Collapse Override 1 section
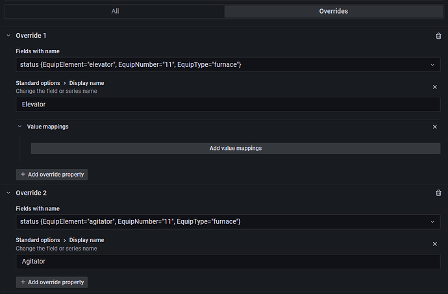The width and height of the screenshot is (448, 294). point(8,36)
